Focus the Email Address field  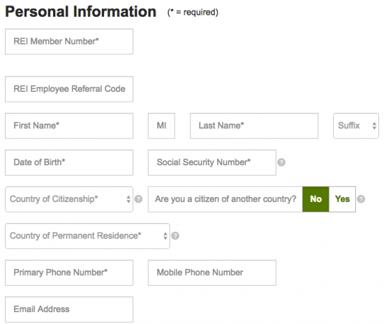(x=69, y=309)
